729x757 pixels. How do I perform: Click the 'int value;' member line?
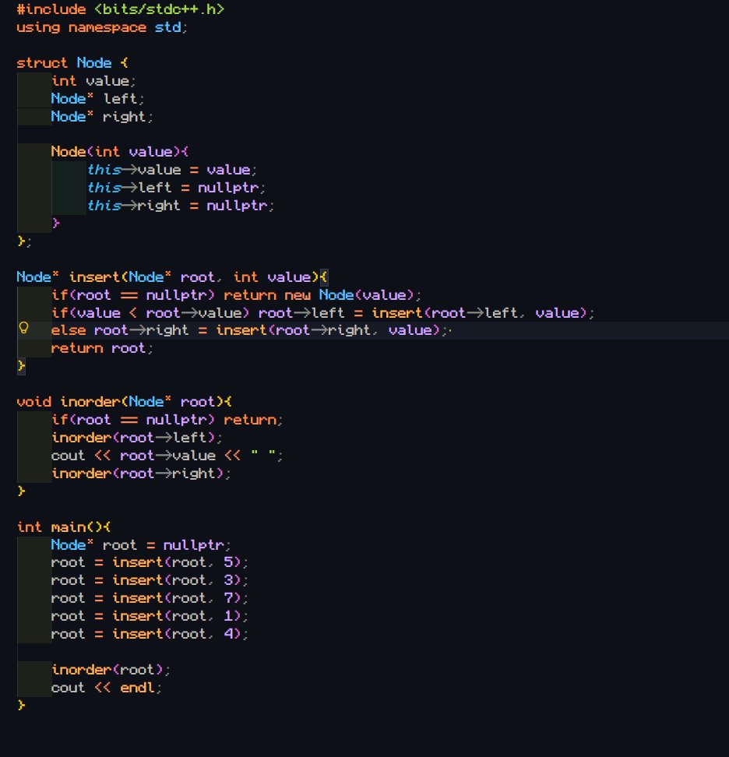[x=93, y=81]
